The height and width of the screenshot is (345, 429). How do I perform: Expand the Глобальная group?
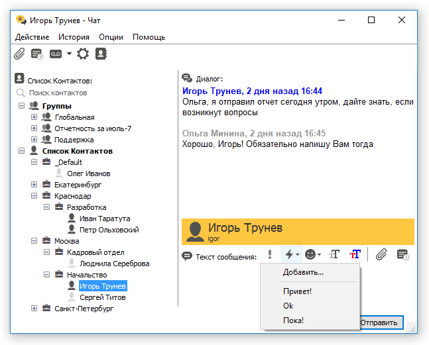point(34,117)
